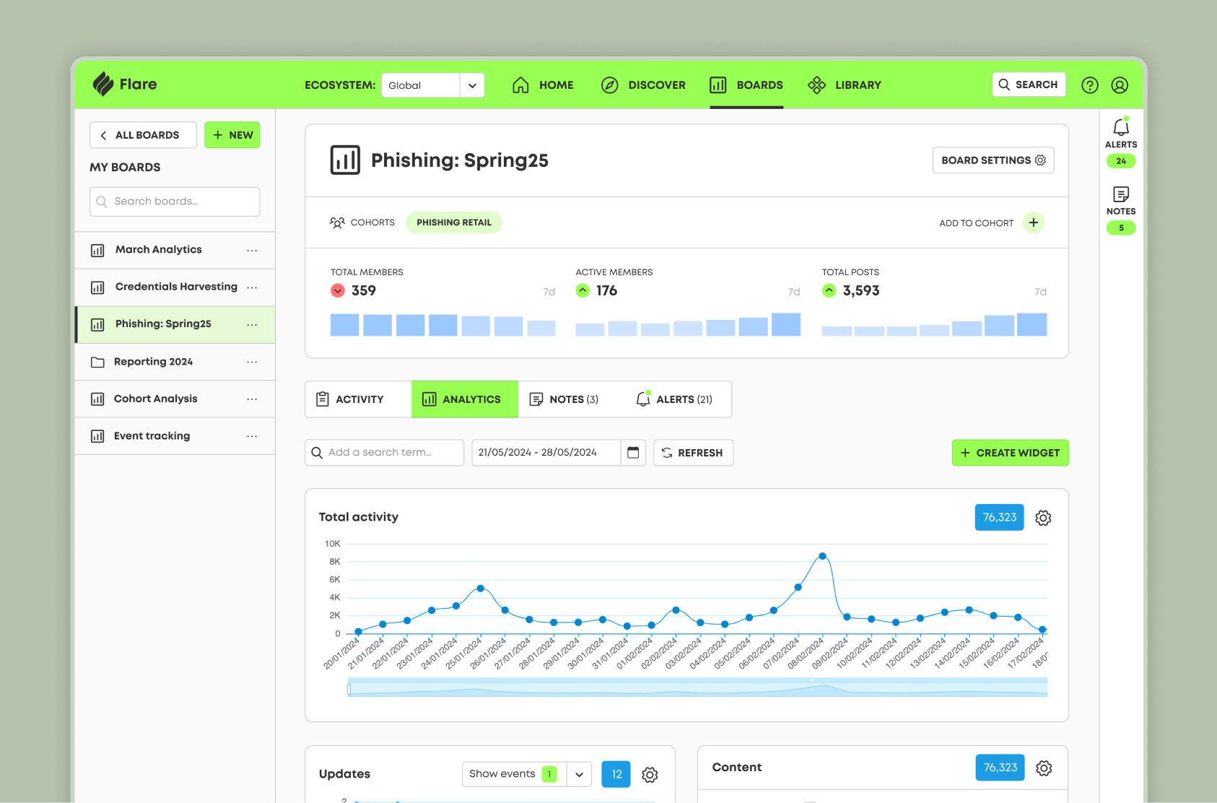Click the Search boards input field
The width and height of the screenshot is (1217, 803).
175,201
